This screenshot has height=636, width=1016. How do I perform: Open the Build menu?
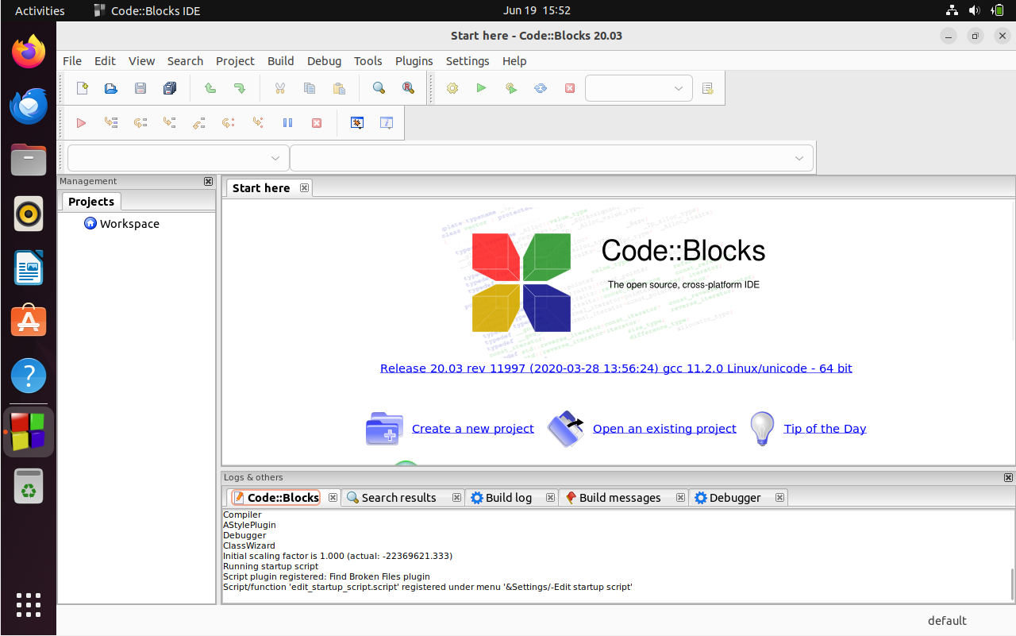pos(281,61)
